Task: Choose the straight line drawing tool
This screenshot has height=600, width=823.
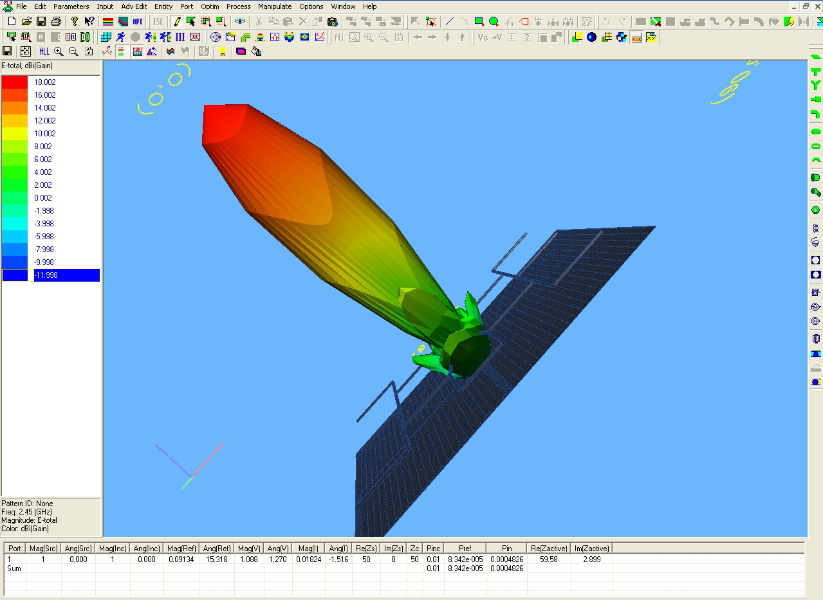Action: coord(449,22)
